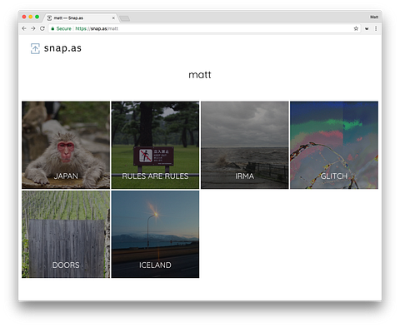The image size is (400, 327).
Task: Click the Matt profile button in Chrome
Action: [x=374, y=17]
